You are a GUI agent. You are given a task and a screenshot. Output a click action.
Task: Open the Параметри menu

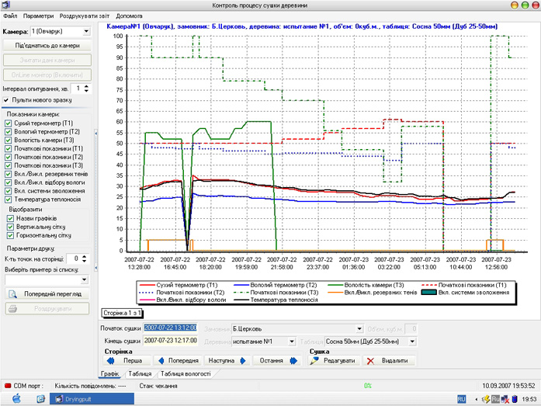(x=39, y=16)
